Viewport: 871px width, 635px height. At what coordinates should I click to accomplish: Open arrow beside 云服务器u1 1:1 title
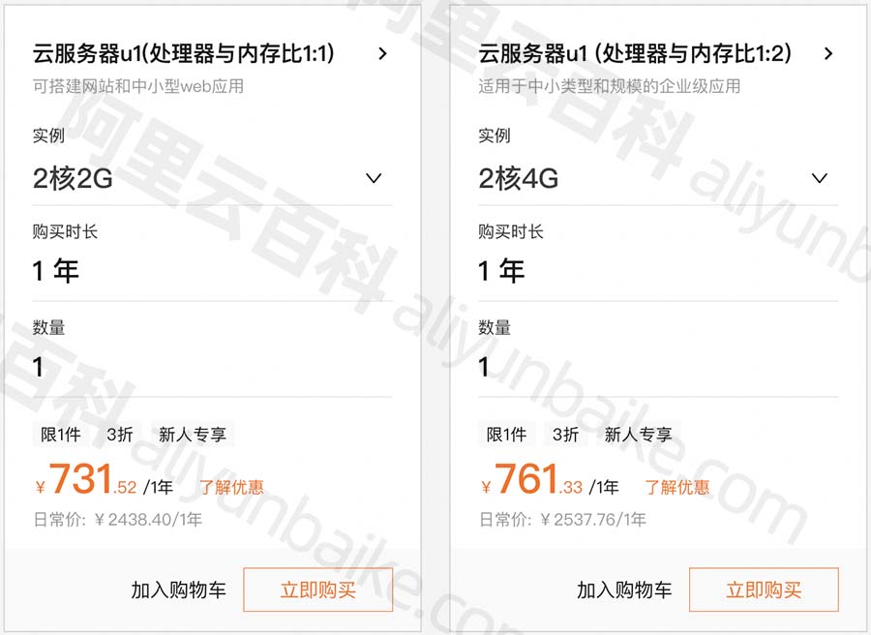(x=382, y=54)
